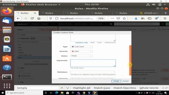The image size is (169, 95).
Task: Open Ubuntu Software from the dock
Action: coord(7,58)
